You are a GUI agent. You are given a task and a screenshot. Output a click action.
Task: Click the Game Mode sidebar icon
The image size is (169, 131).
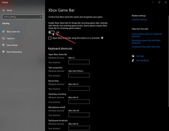[4, 45]
